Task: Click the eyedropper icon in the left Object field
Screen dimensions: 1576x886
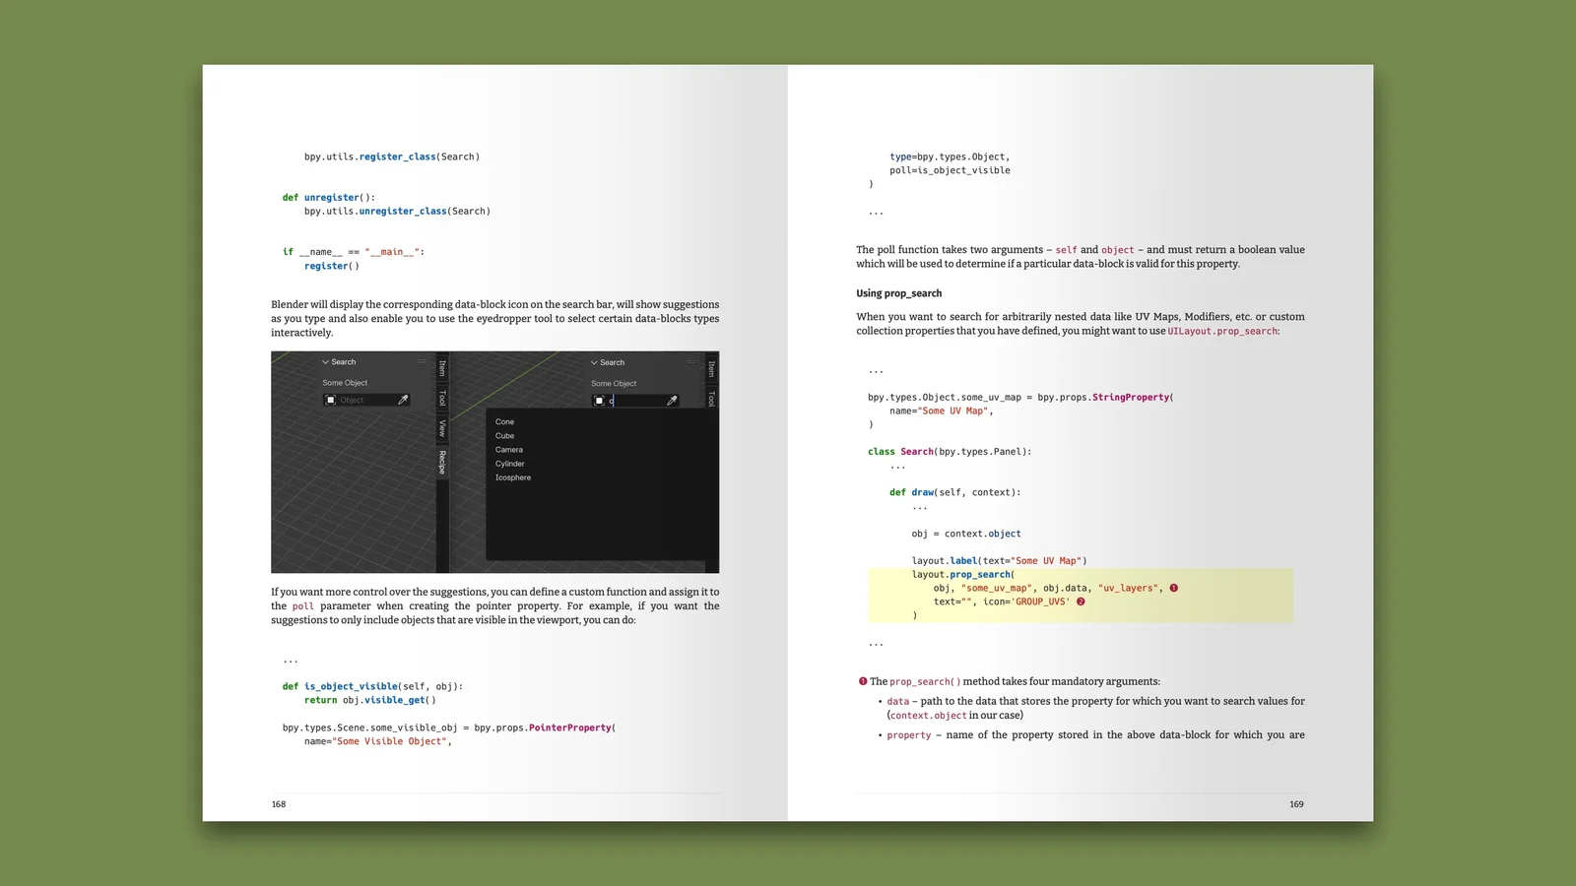Action: click(403, 400)
